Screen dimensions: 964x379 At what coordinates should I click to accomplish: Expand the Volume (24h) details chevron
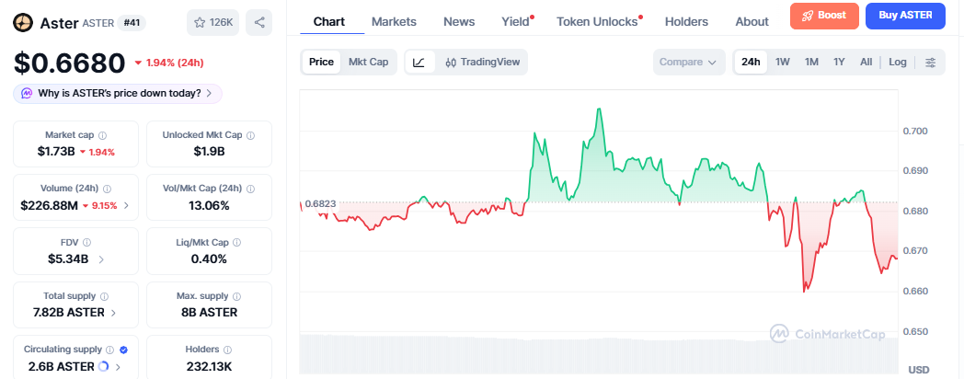tap(127, 205)
